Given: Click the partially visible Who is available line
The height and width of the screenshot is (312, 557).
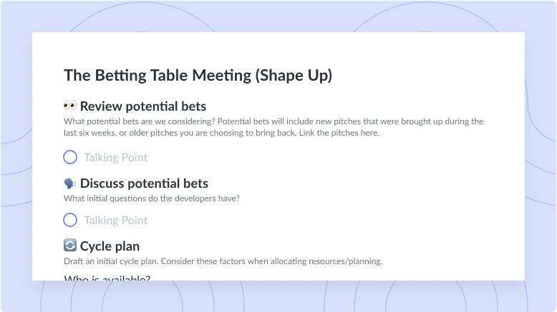Looking at the screenshot, I should tap(107, 278).
